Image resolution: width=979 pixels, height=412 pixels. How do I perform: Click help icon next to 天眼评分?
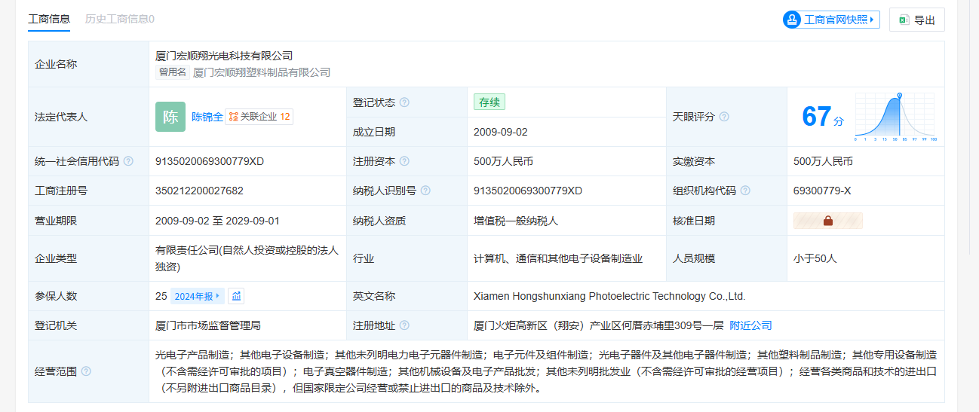tap(724, 117)
